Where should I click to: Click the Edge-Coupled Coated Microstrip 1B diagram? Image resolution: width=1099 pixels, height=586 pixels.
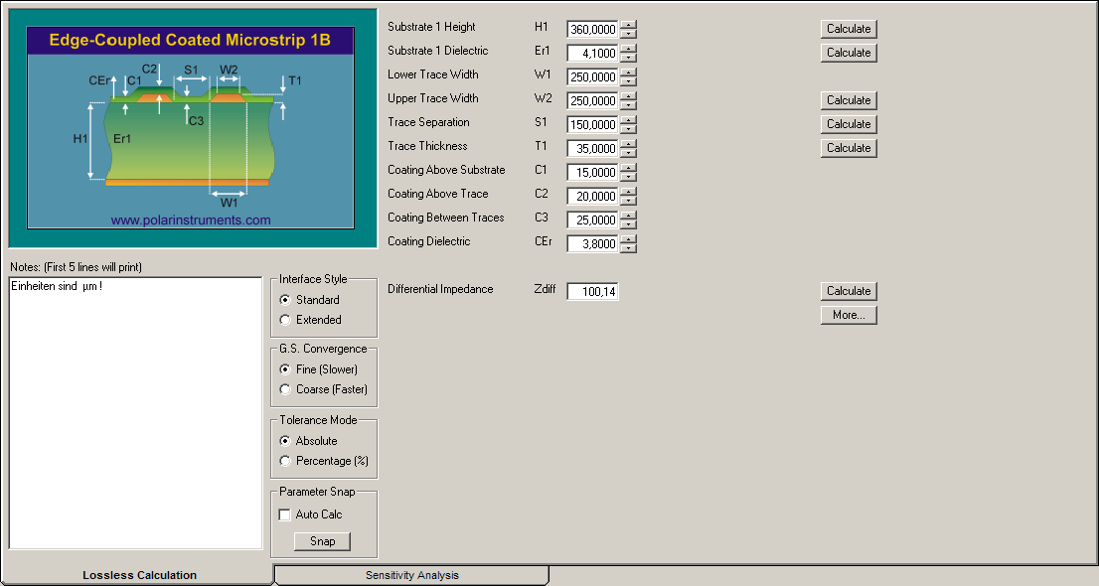191,127
